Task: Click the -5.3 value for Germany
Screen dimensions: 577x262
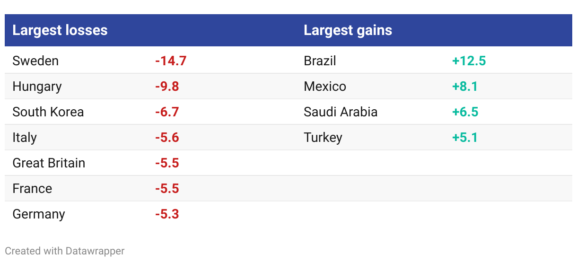Action: coord(167,214)
